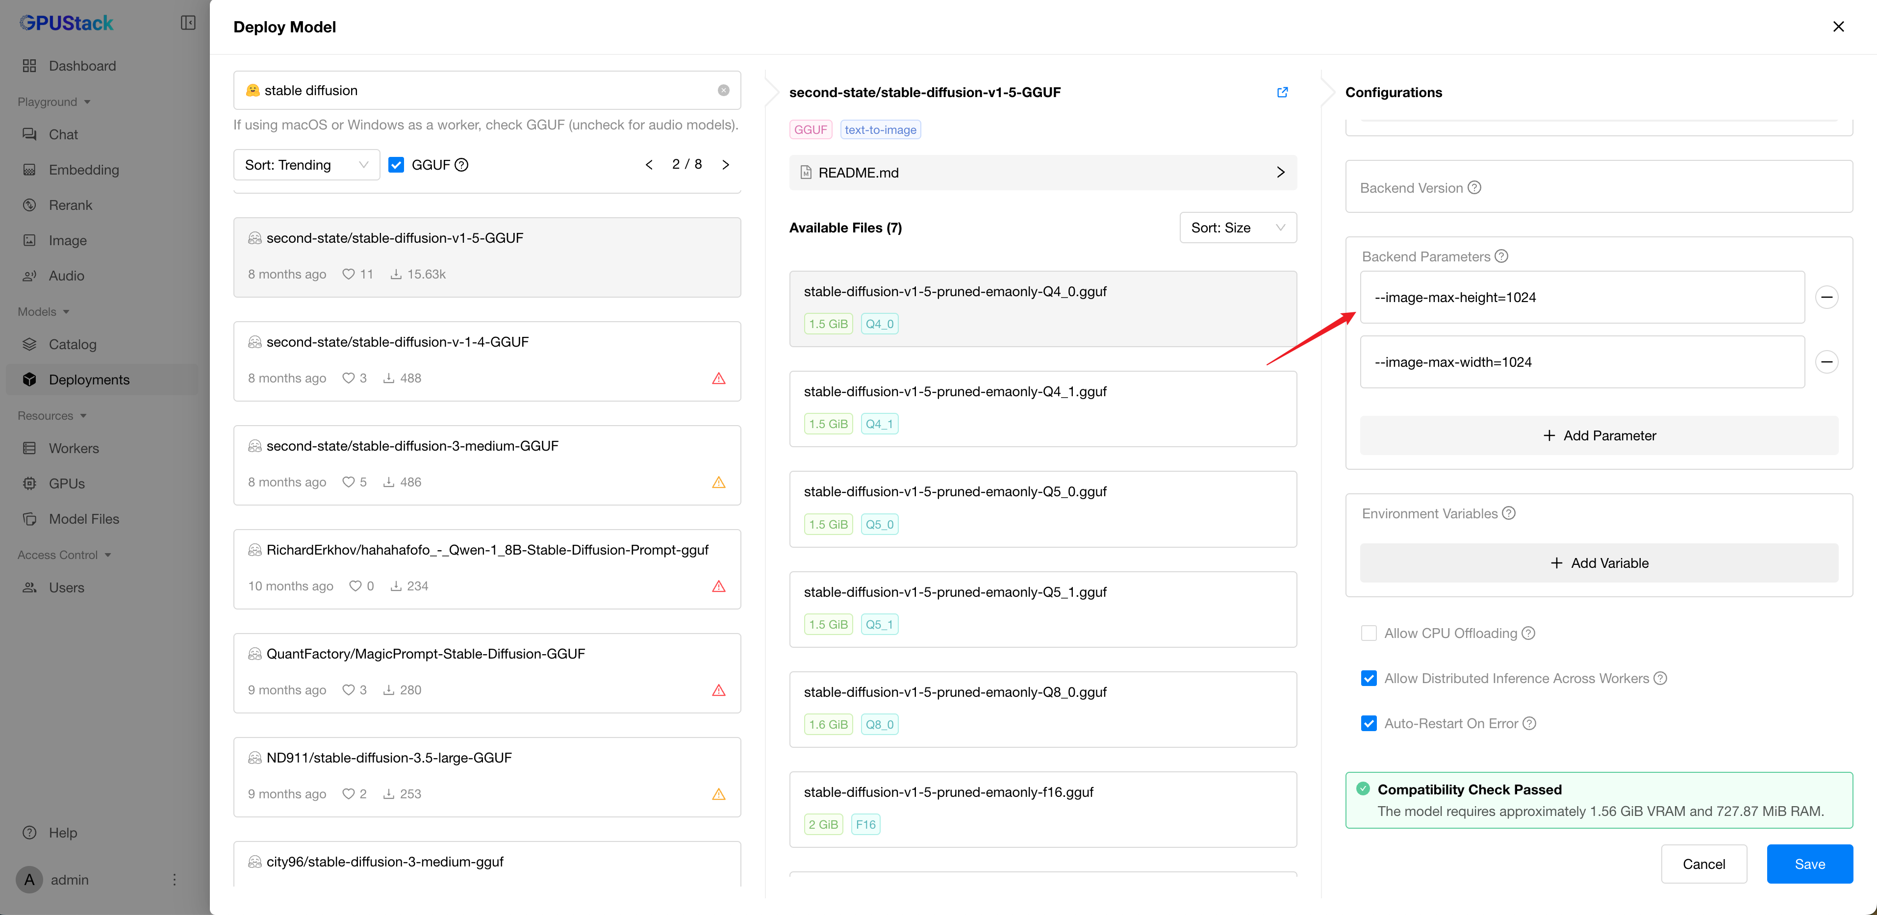Click Cancel button
Screen dimensions: 1877x915
(1703, 864)
